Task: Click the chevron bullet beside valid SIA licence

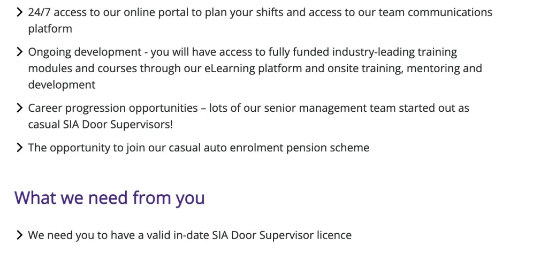Action: click(x=20, y=235)
